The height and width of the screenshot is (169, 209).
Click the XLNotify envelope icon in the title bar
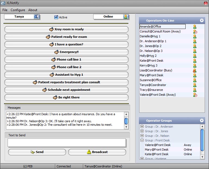click(3, 3)
